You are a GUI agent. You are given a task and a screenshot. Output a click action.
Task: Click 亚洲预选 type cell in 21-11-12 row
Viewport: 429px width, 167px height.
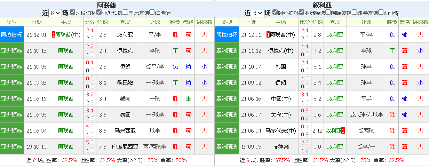coord(227,51)
